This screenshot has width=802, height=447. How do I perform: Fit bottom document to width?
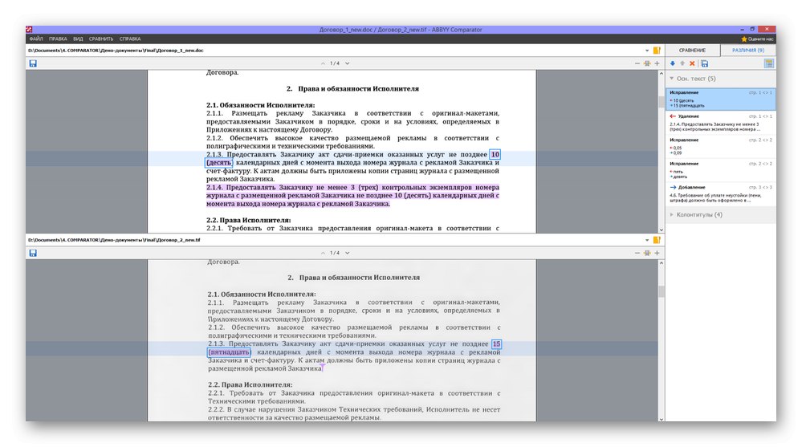point(647,253)
